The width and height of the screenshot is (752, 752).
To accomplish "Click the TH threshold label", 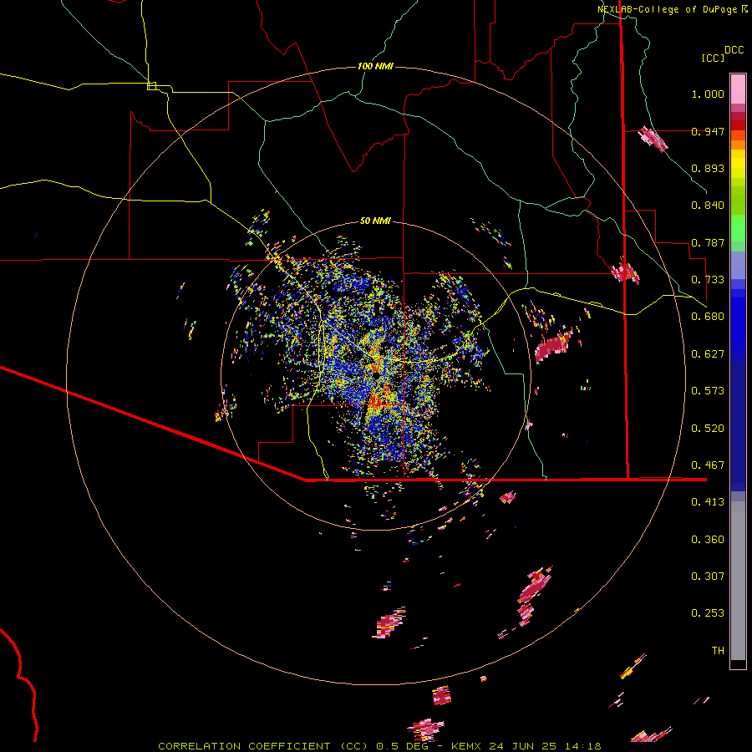I will coord(718,651).
